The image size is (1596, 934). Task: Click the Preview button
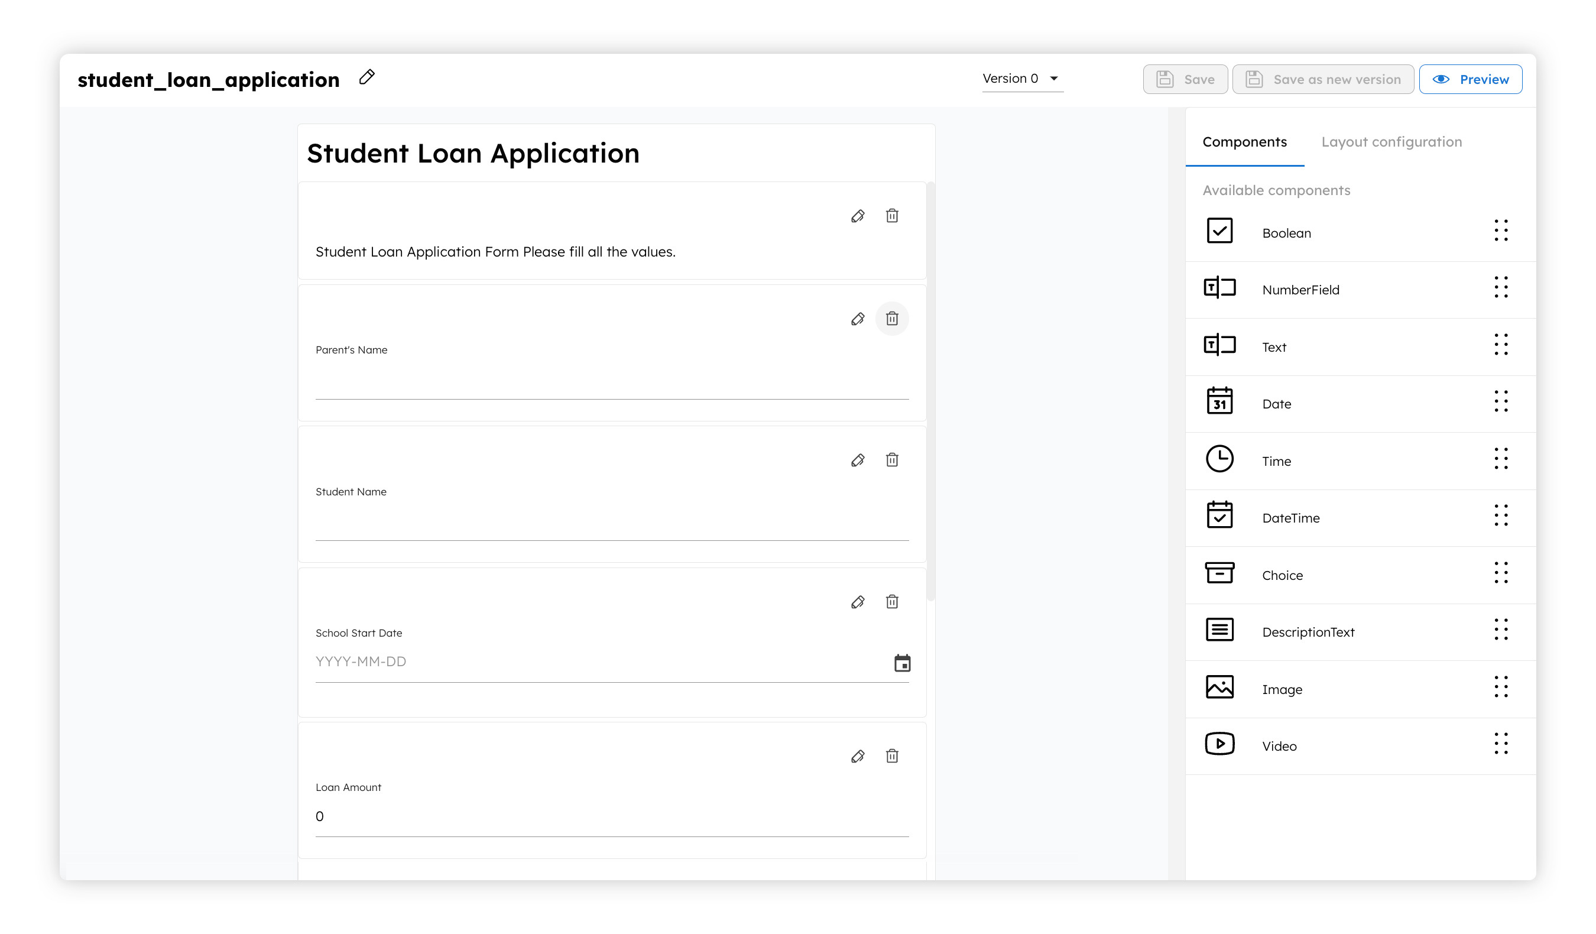(1471, 79)
